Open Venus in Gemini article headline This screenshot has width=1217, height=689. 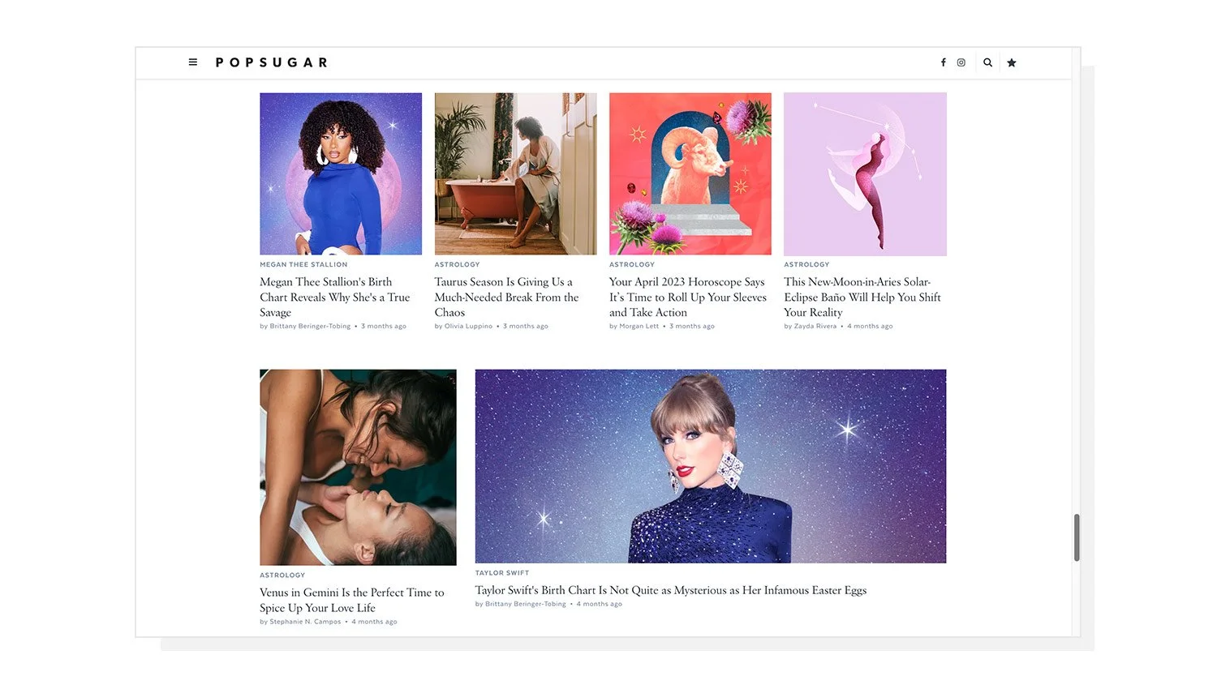pos(352,600)
